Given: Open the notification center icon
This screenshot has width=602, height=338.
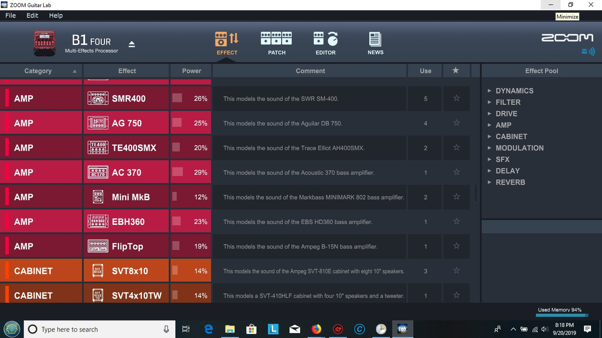Looking at the screenshot, I should (587, 329).
